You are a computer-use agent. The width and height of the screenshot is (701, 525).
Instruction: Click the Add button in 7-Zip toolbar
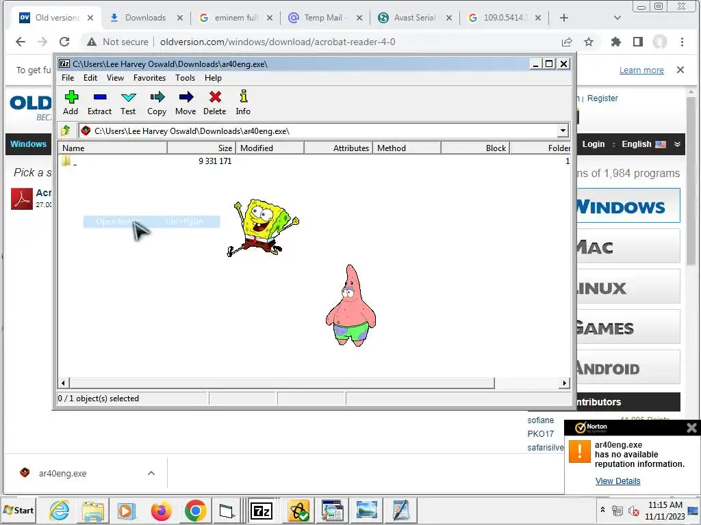(71, 103)
